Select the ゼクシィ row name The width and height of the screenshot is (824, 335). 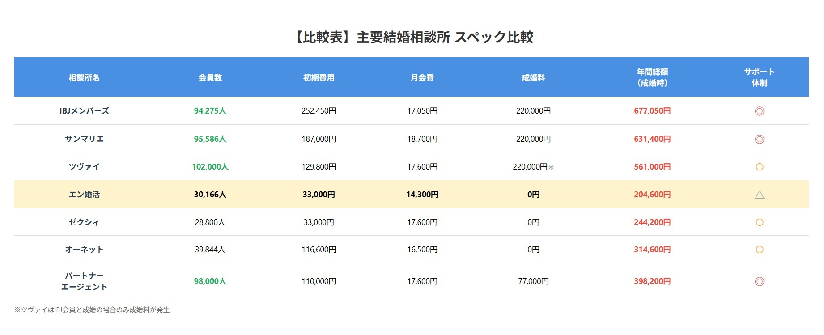(84, 222)
